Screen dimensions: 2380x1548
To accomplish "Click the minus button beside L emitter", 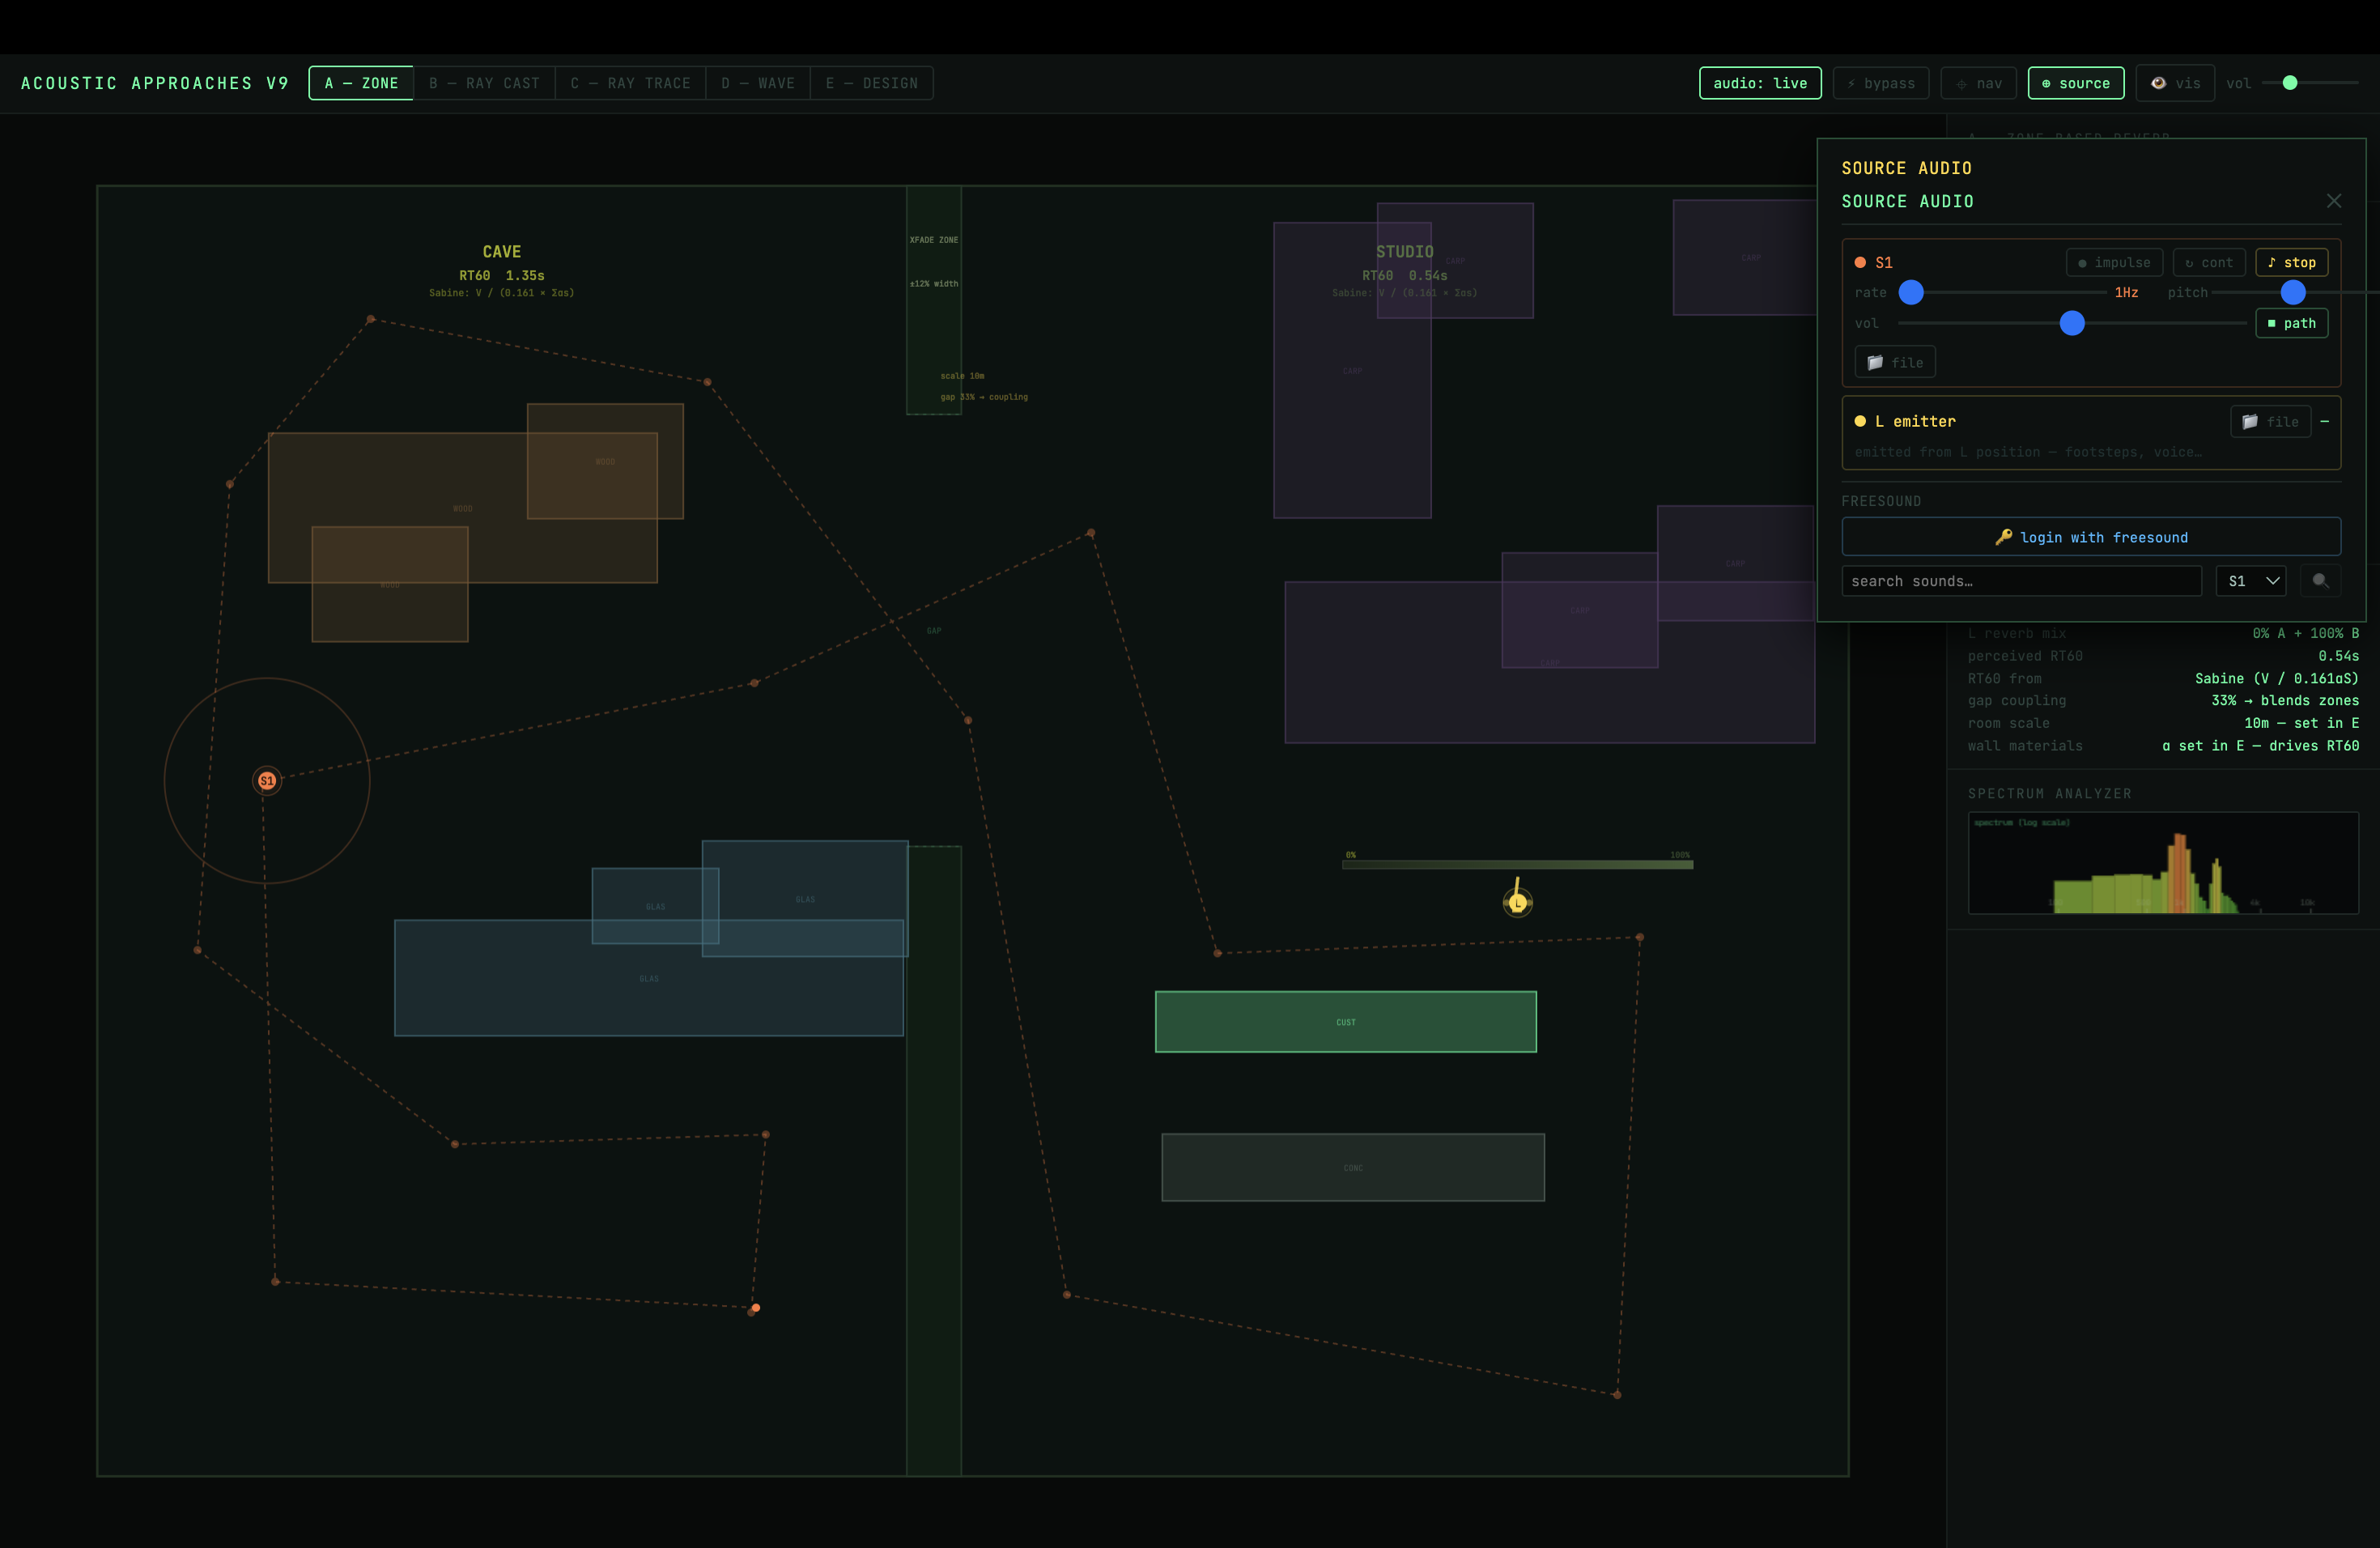I will [x=2325, y=421].
